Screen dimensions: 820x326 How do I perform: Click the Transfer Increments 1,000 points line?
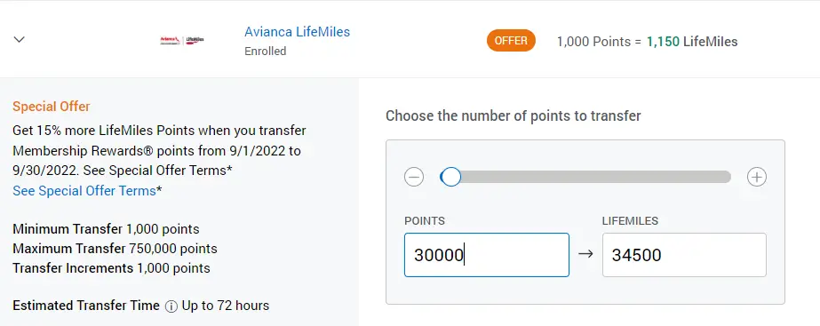pyautogui.click(x=111, y=268)
